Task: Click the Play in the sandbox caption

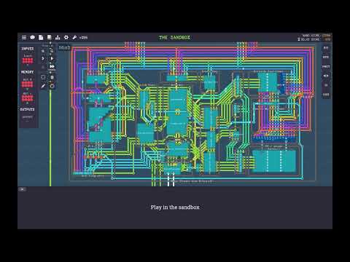Action: pyautogui.click(x=175, y=207)
